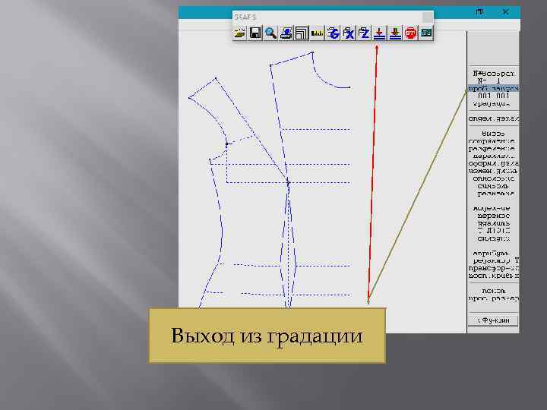Click the down-arrow icon left of stop sign

coord(395,33)
